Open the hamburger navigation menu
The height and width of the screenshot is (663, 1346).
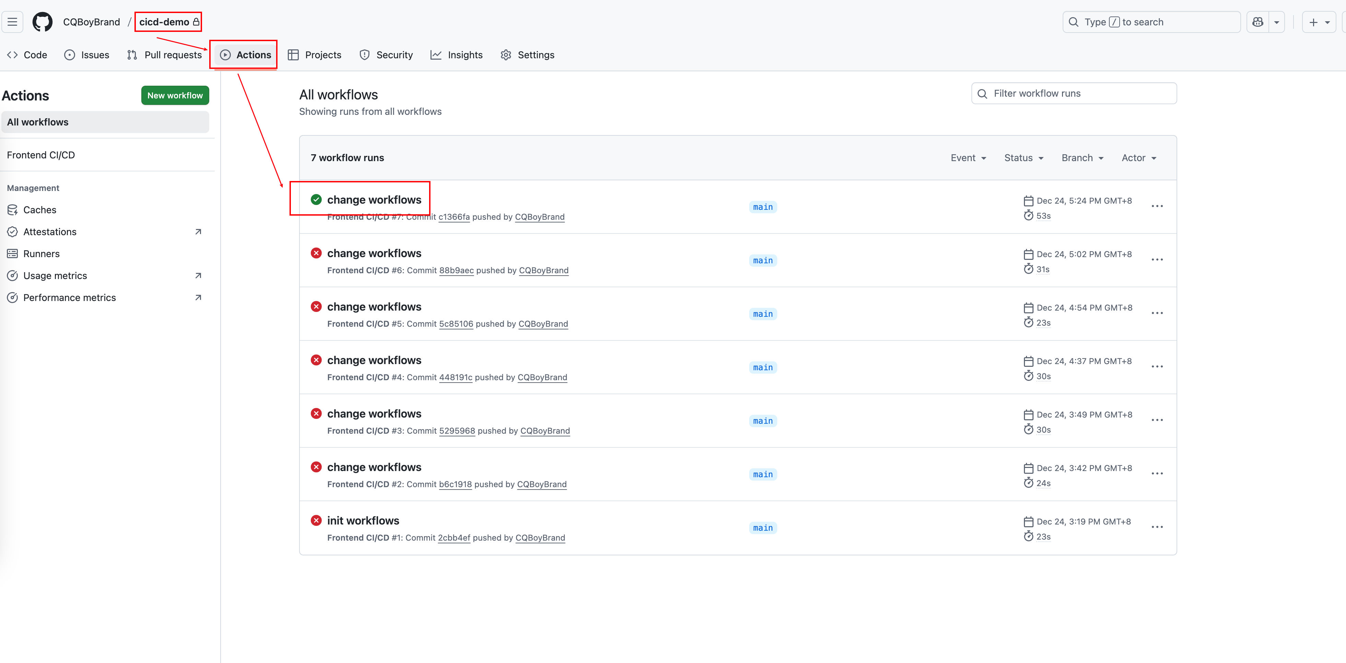[x=13, y=22]
